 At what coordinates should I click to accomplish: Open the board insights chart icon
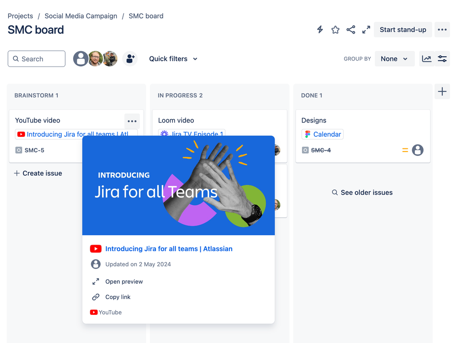tap(426, 59)
